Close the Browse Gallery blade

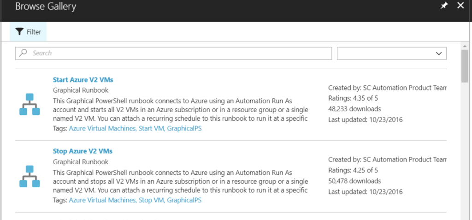pyautogui.click(x=460, y=6)
